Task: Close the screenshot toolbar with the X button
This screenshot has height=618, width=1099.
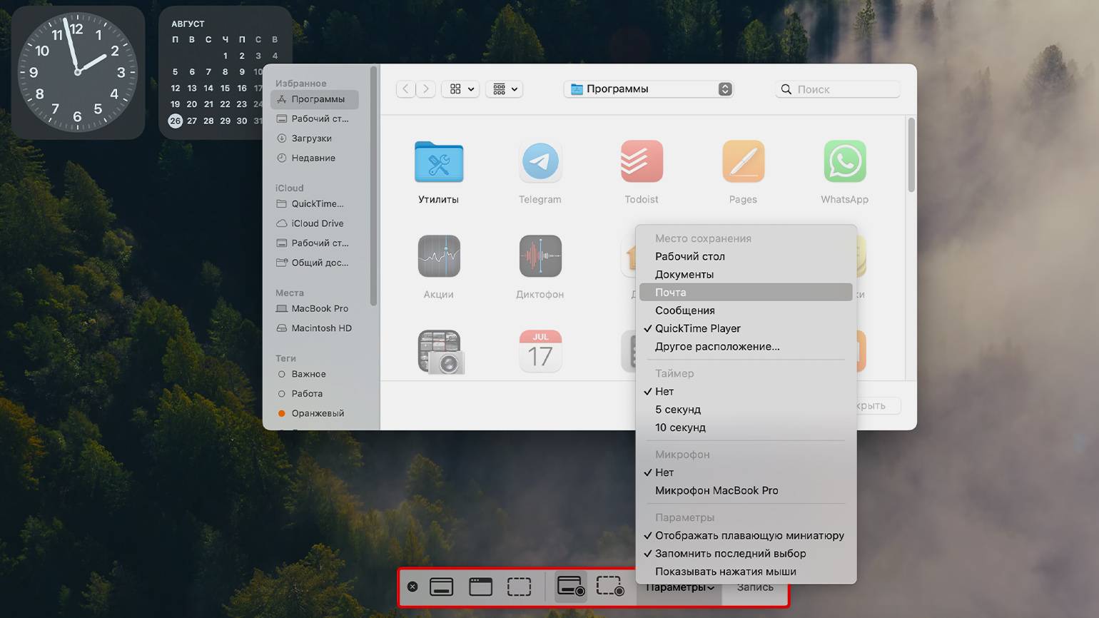Action: [x=412, y=587]
